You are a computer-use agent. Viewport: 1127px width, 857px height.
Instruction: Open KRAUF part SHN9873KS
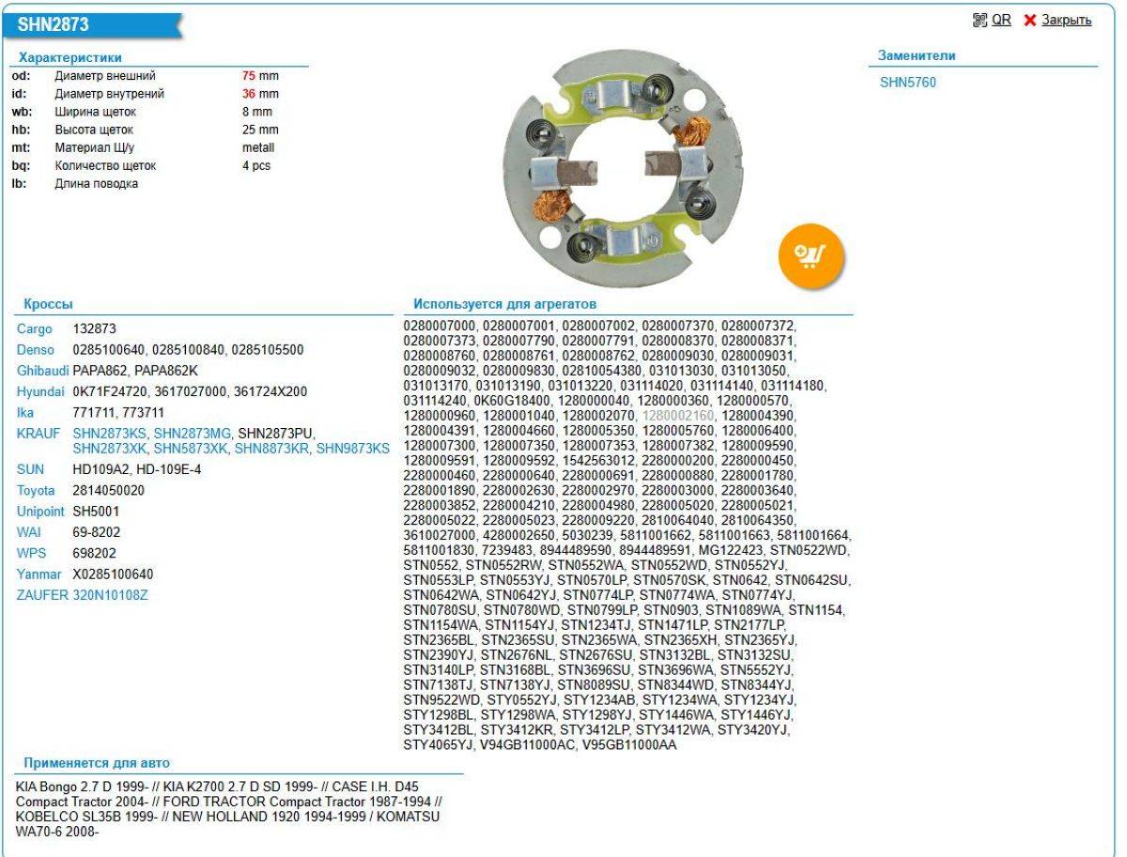352,449
